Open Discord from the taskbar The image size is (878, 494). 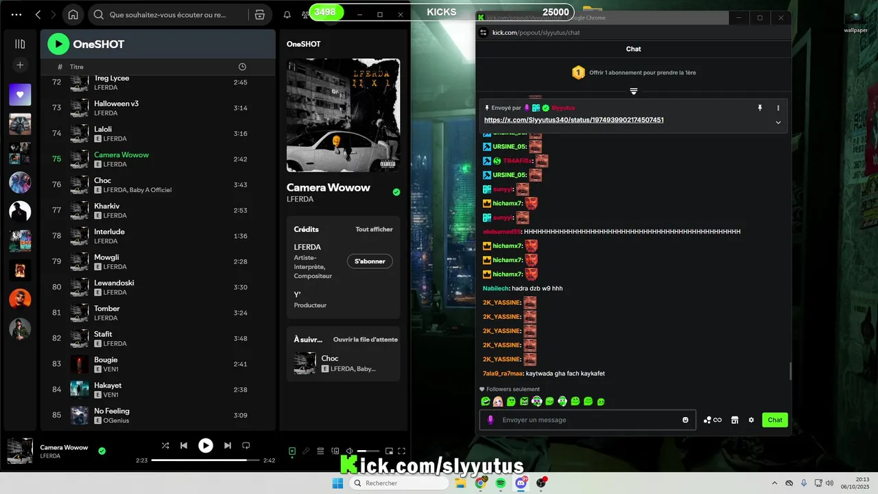[521, 483]
